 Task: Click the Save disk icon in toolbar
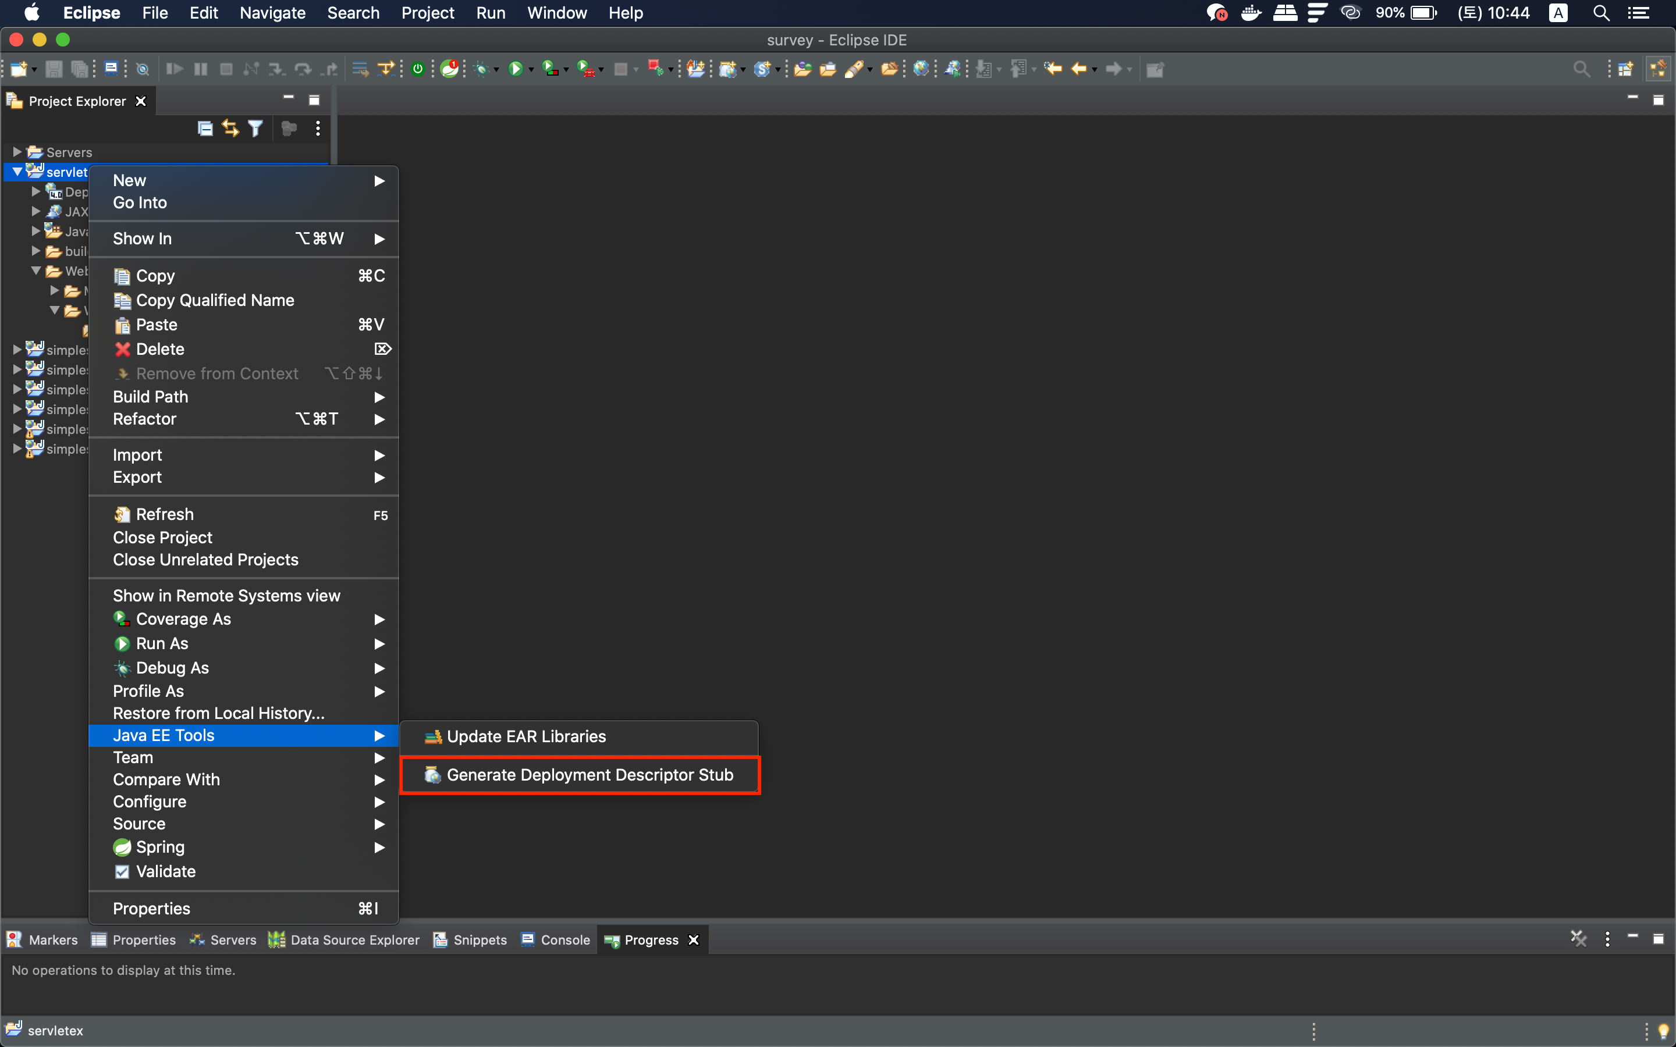click(54, 69)
